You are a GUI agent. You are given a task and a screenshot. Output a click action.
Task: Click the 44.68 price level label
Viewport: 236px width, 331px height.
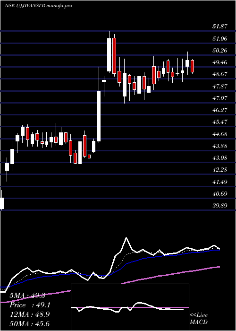point(220,134)
